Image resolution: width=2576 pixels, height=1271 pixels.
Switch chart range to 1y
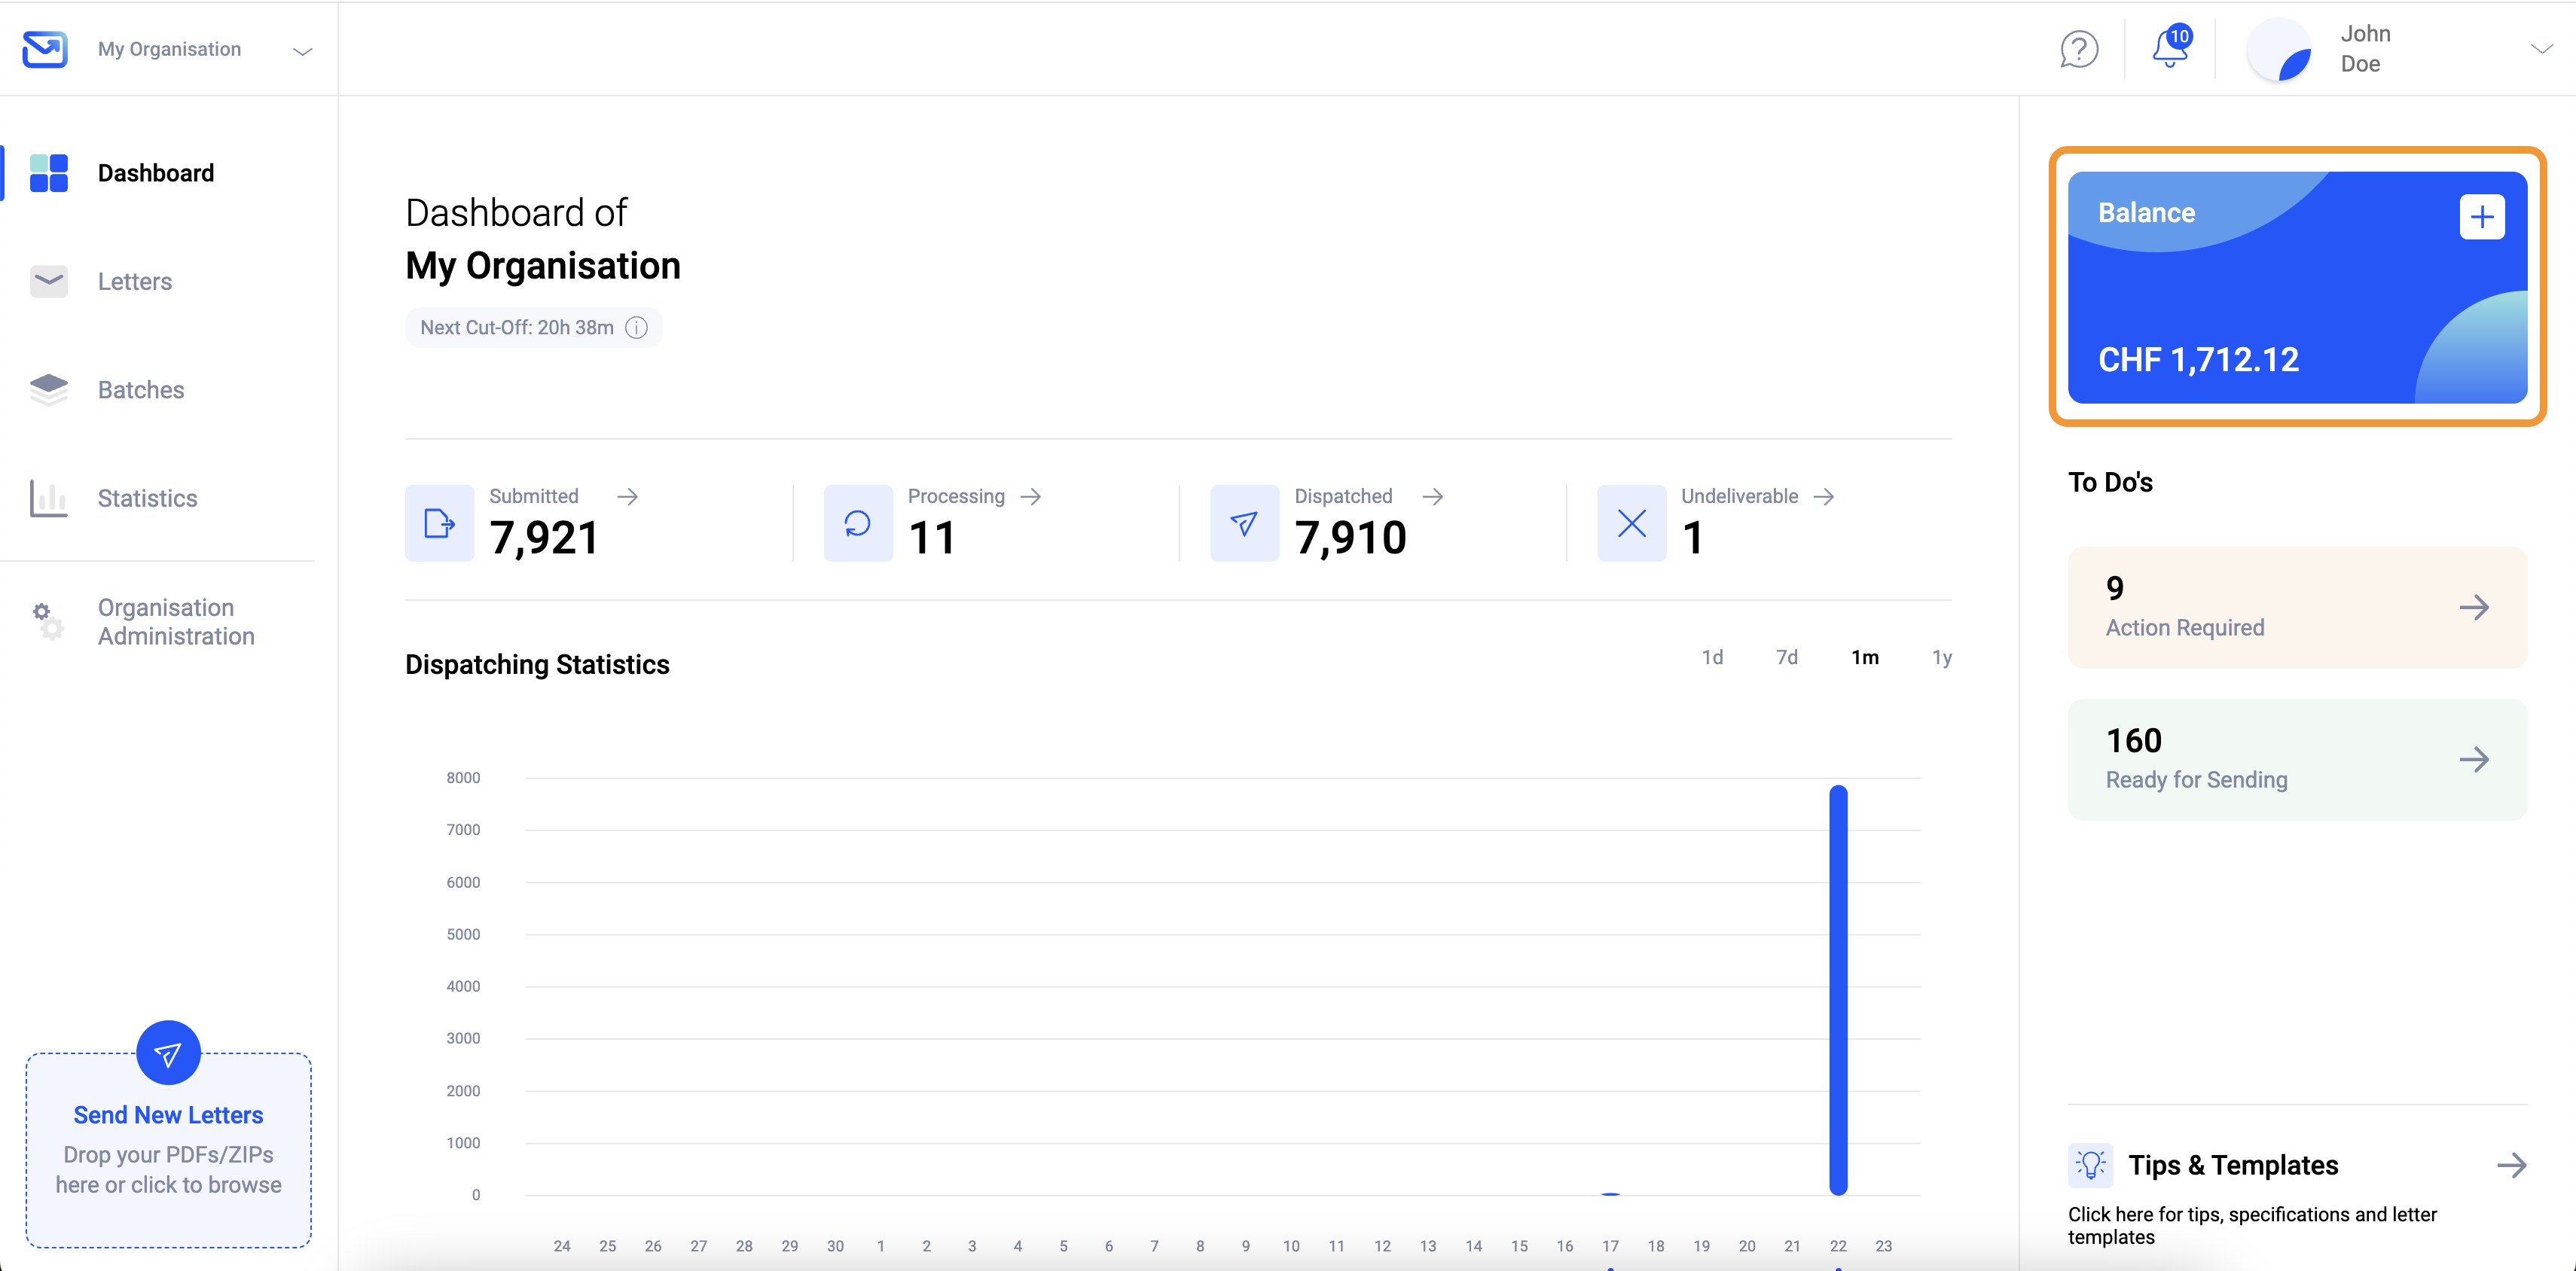(x=1941, y=657)
